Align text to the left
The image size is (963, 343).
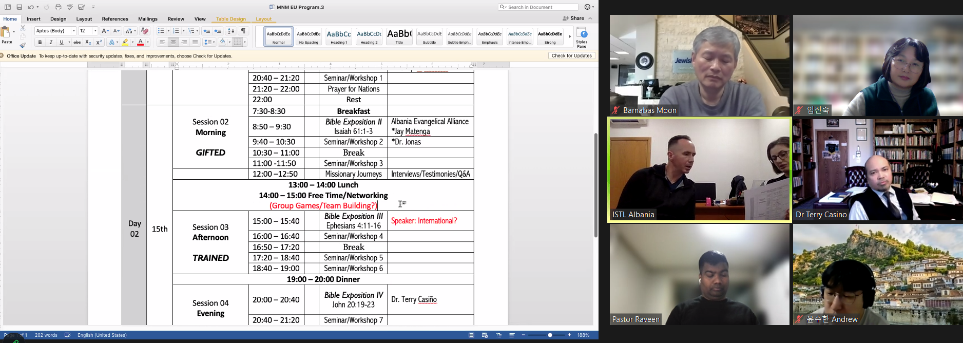(162, 42)
